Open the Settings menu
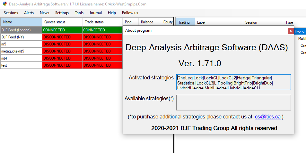The image size is (306, 153). point(62,13)
